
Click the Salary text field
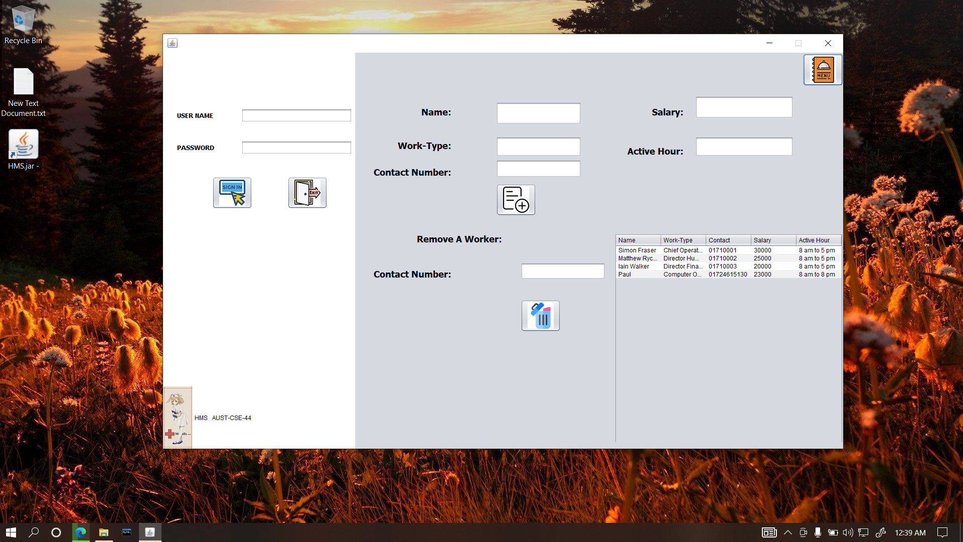(744, 107)
